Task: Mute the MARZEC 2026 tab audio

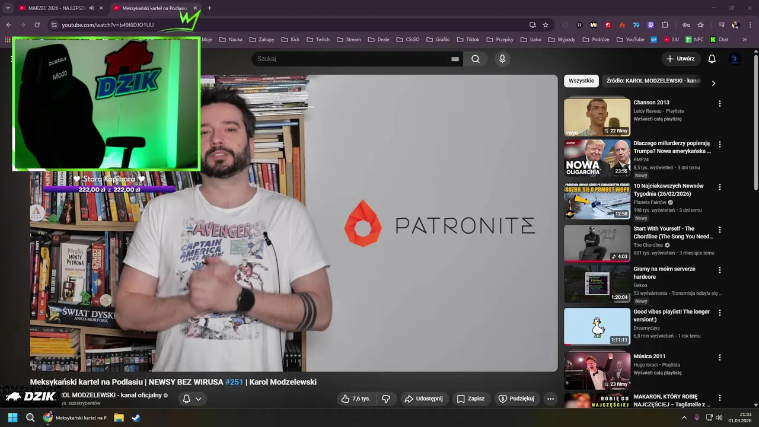Action: coord(91,8)
